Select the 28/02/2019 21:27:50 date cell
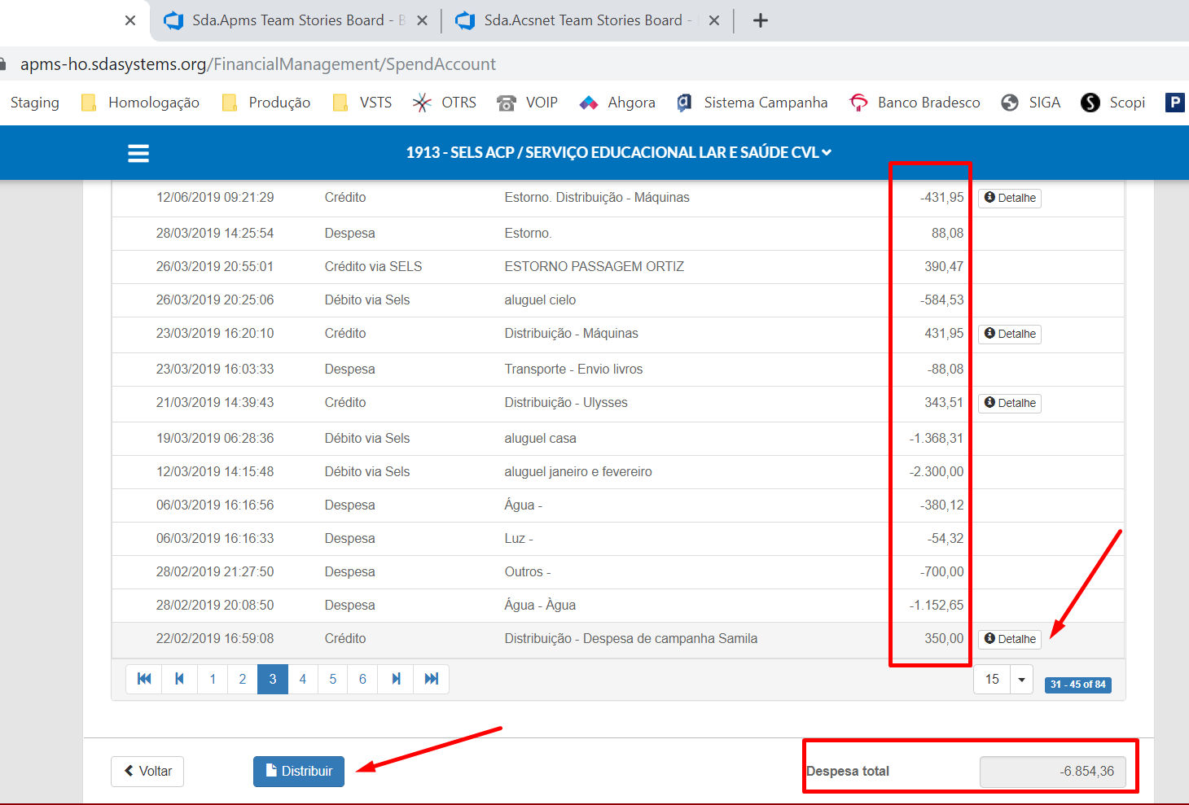The height and width of the screenshot is (805, 1189). (215, 571)
